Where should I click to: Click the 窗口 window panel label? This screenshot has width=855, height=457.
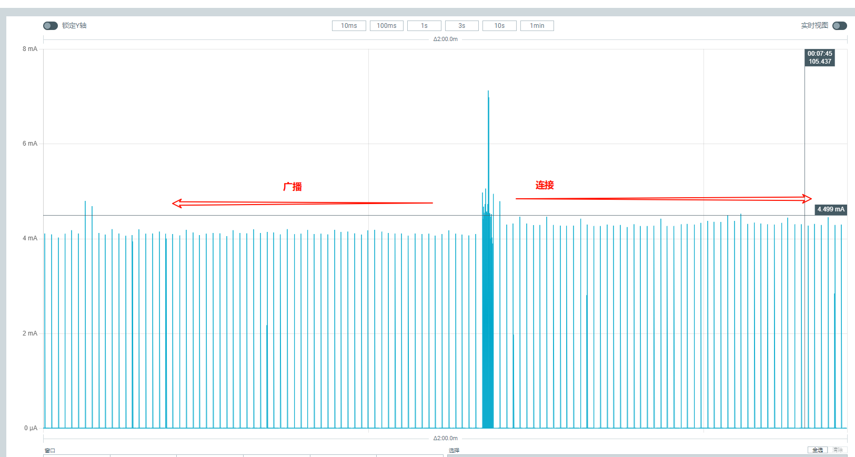tap(50, 451)
